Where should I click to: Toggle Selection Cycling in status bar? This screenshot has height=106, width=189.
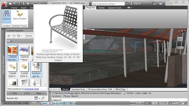(74, 103)
